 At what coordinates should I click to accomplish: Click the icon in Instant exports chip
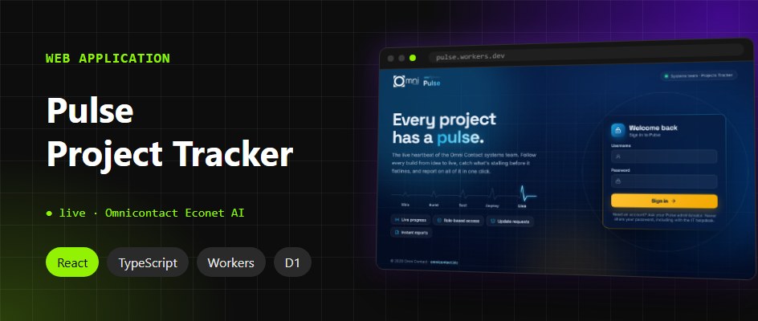tap(397, 233)
